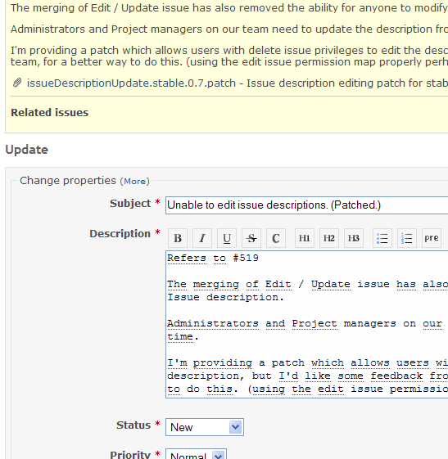Click the Related issues heading

tap(49, 113)
